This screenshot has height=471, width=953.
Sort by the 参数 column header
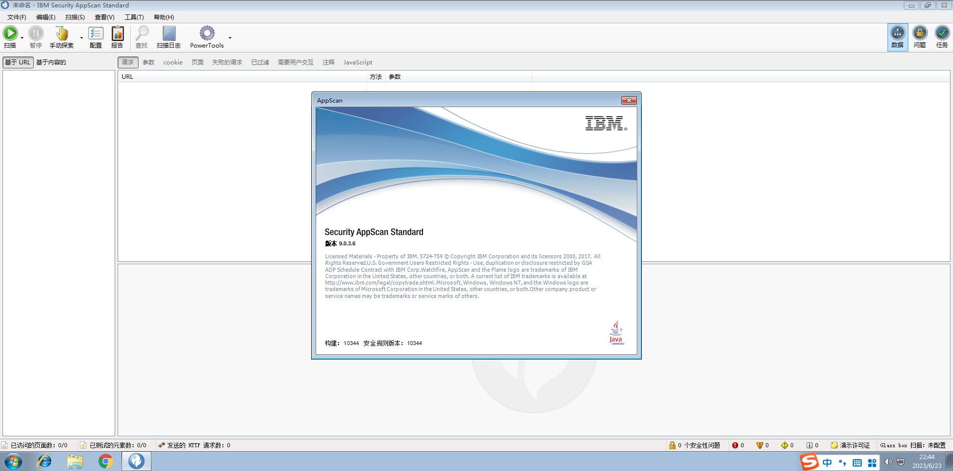pyautogui.click(x=459, y=77)
